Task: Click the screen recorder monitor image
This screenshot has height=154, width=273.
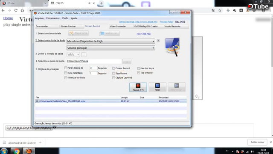Action: [172, 47]
